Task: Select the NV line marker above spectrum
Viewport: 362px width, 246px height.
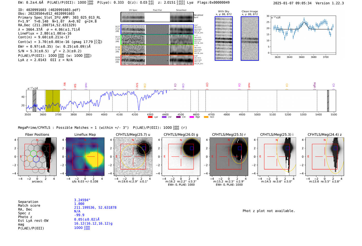Action: pos(65,86)
